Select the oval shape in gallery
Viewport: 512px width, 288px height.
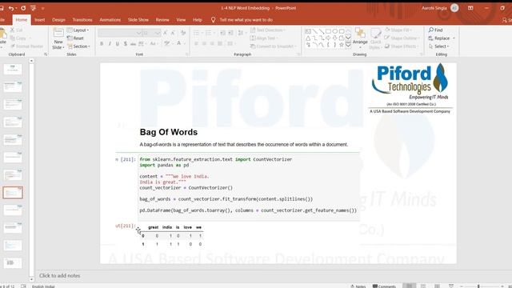334,31
